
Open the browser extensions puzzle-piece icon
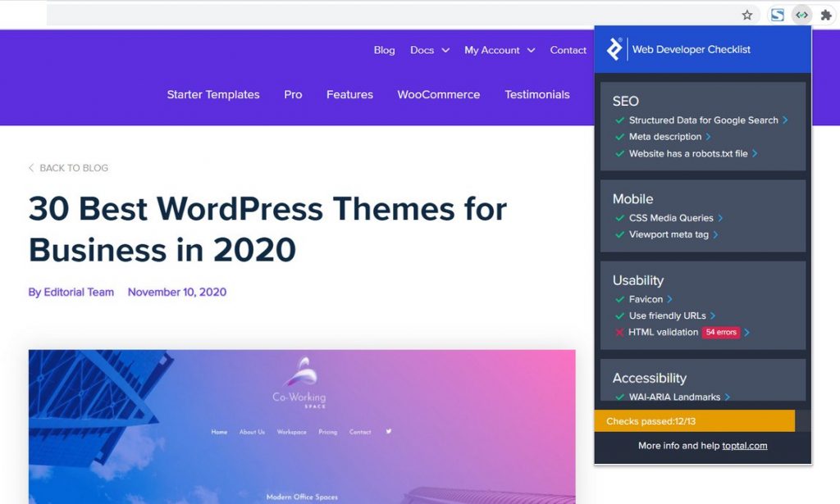click(828, 14)
